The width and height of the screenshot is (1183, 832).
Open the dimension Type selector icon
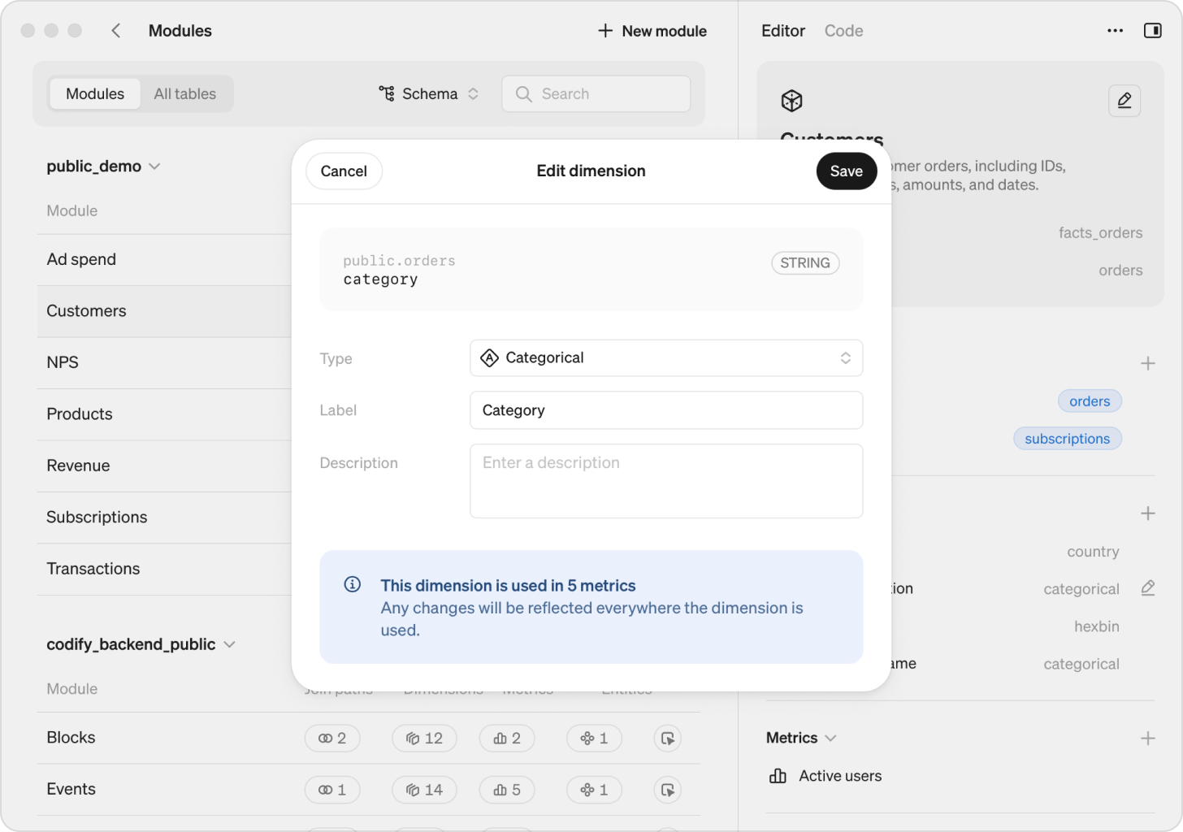(845, 357)
